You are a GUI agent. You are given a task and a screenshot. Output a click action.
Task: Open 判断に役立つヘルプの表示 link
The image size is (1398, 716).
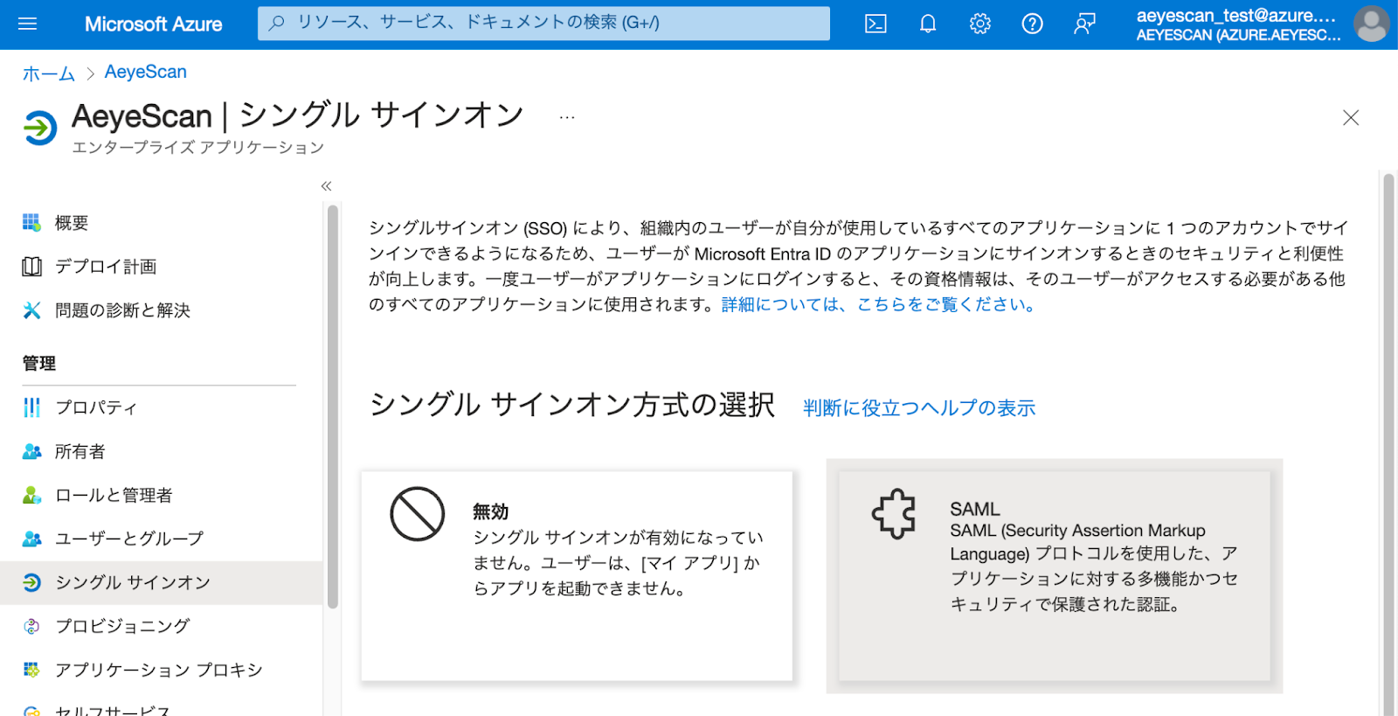point(919,407)
